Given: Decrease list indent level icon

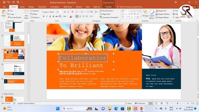Looking at the screenshot, I should (88, 12).
